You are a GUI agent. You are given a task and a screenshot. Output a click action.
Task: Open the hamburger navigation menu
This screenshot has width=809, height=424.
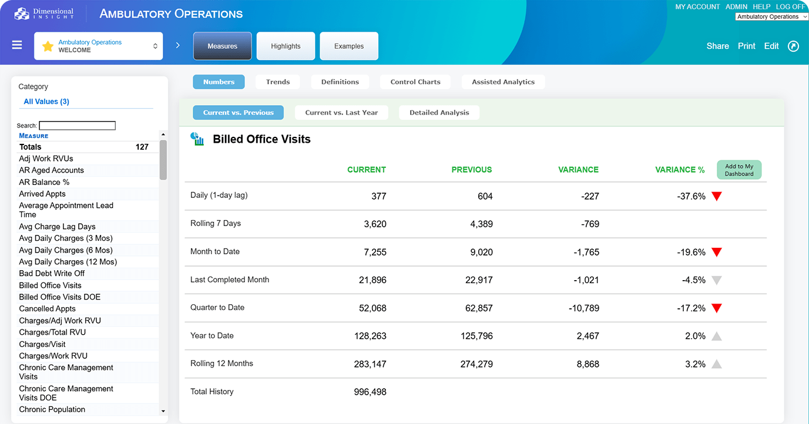(17, 45)
